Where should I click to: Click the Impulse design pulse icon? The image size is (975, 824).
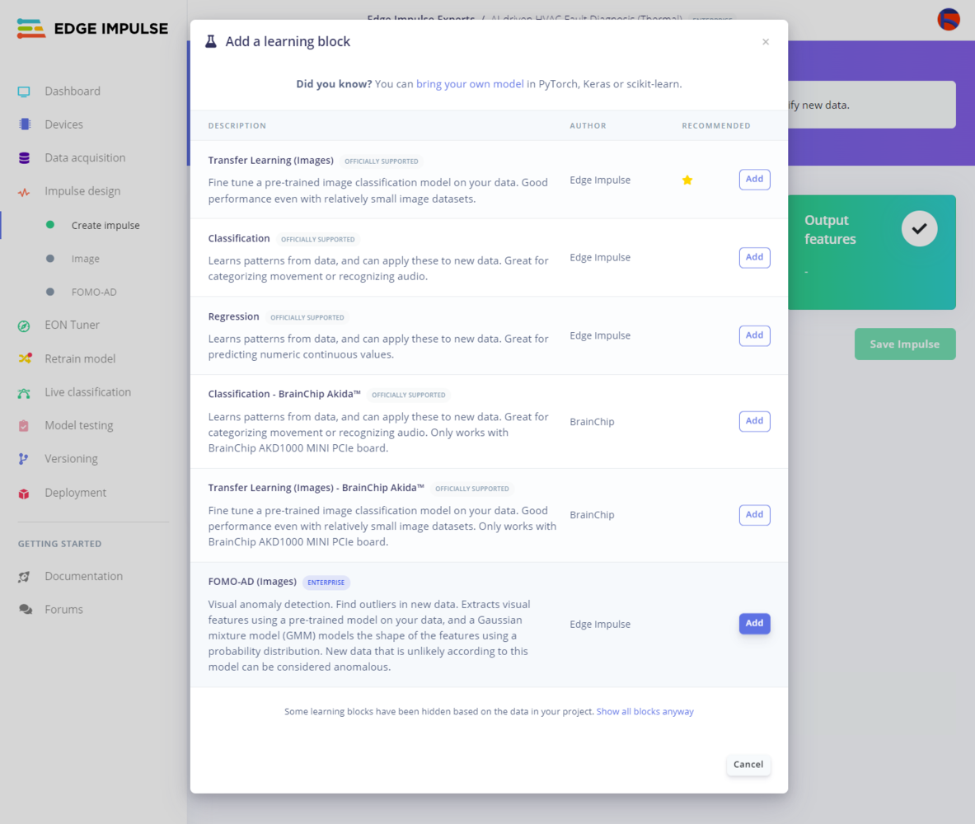coord(24,191)
